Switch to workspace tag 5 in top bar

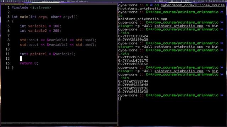19,1
